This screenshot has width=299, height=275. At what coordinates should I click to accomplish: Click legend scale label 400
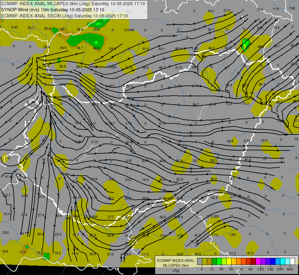coord(290,269)
